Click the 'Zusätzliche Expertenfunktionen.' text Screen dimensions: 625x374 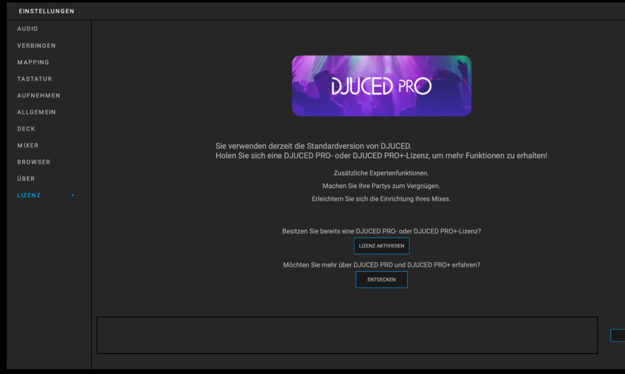tap(381, 173)
